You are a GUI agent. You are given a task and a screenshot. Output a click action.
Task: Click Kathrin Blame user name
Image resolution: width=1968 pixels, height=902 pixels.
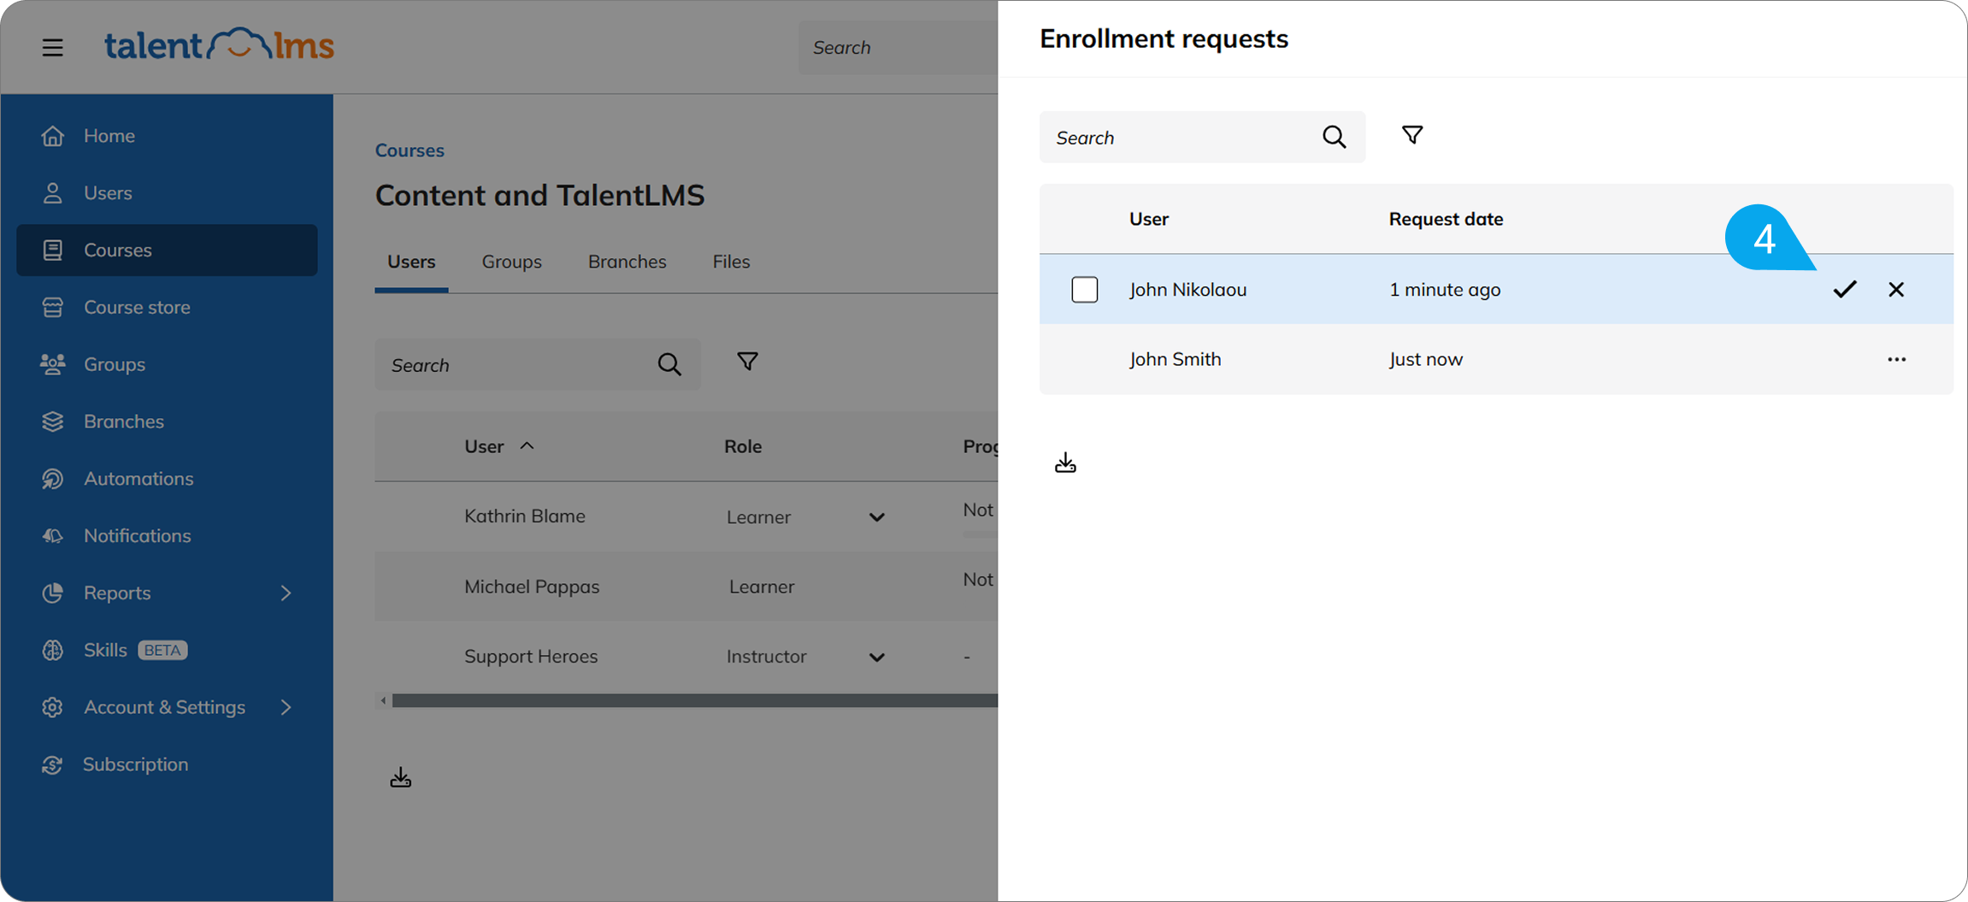click(x=525, y=516)
